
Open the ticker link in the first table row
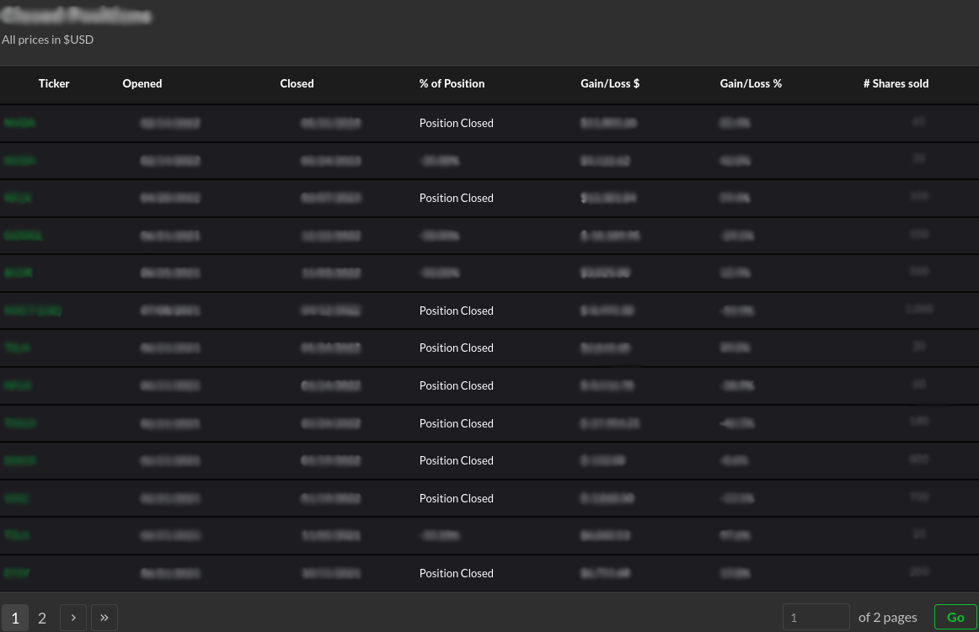click(20, 123)
